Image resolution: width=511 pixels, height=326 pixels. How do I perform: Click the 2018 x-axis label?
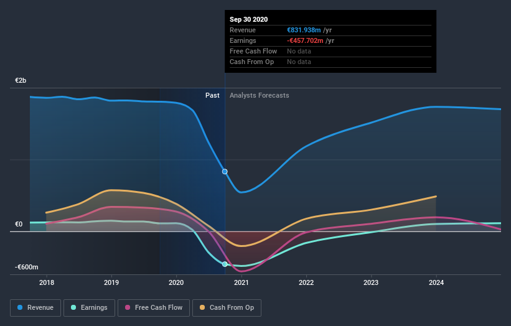[x=47, y=282]
